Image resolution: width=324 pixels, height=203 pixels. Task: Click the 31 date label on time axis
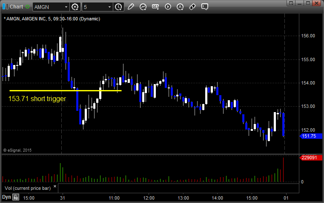point(63,198)
